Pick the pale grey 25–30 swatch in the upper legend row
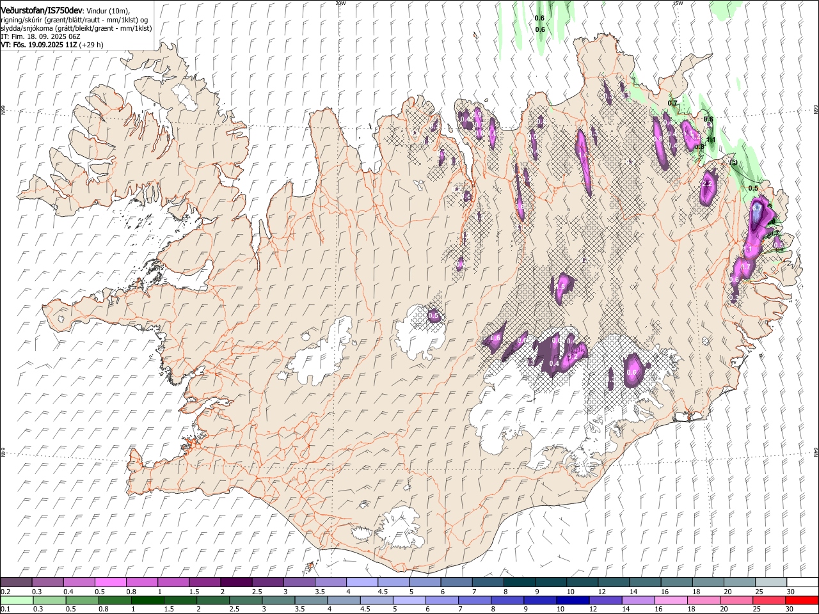819x614 pixels. [x=770, y=582]
